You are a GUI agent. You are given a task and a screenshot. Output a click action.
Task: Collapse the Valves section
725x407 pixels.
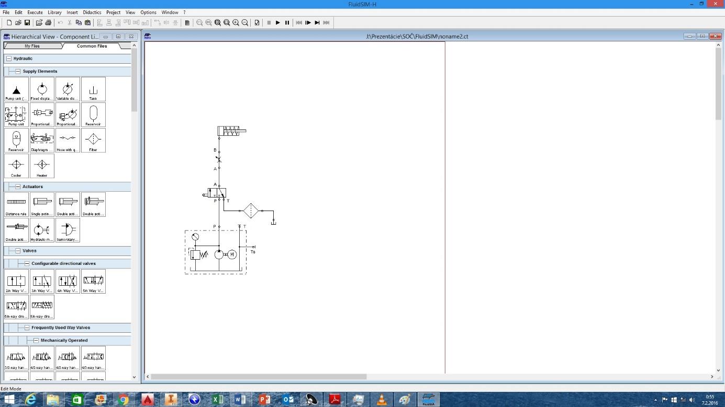(x=18, y=251)
